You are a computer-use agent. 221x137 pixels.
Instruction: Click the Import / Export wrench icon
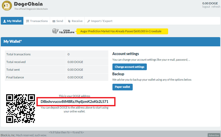(89, 21)
